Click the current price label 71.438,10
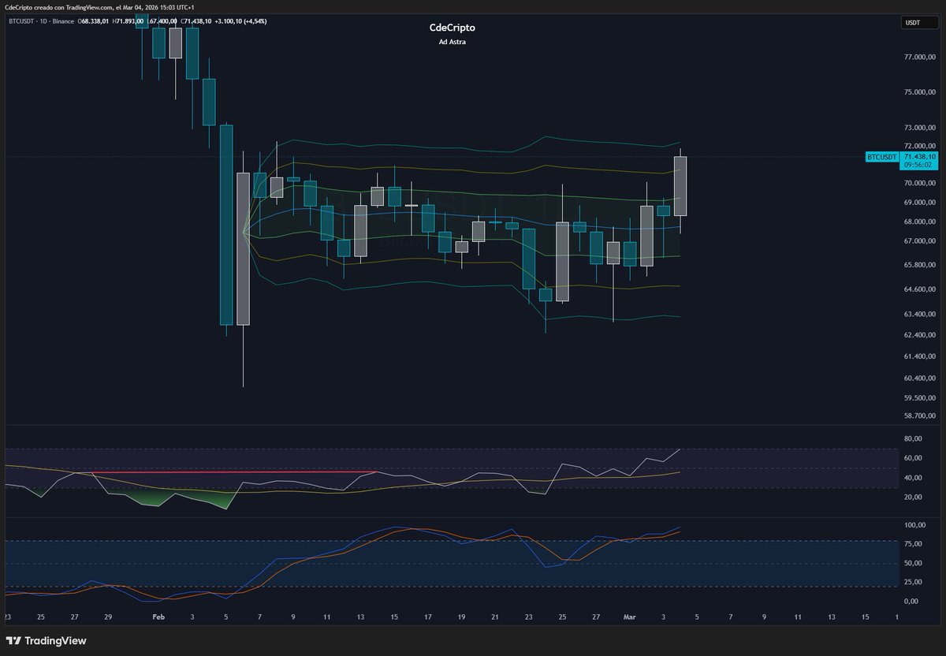Image resolution: width=946 pixels, height=656 pixels. [921, 157]
